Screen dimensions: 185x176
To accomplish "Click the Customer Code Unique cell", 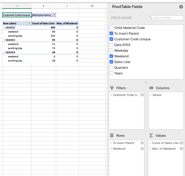I will point(17,15).
